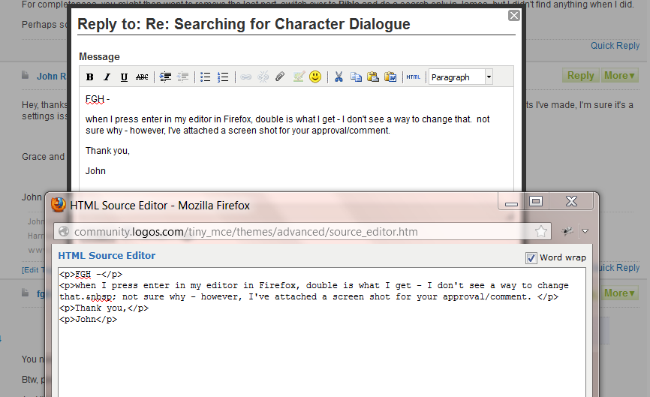This screenshot has width=650, height=397.
Task: Bookmark page with the star icon
Action: click(x=541, y=231)
